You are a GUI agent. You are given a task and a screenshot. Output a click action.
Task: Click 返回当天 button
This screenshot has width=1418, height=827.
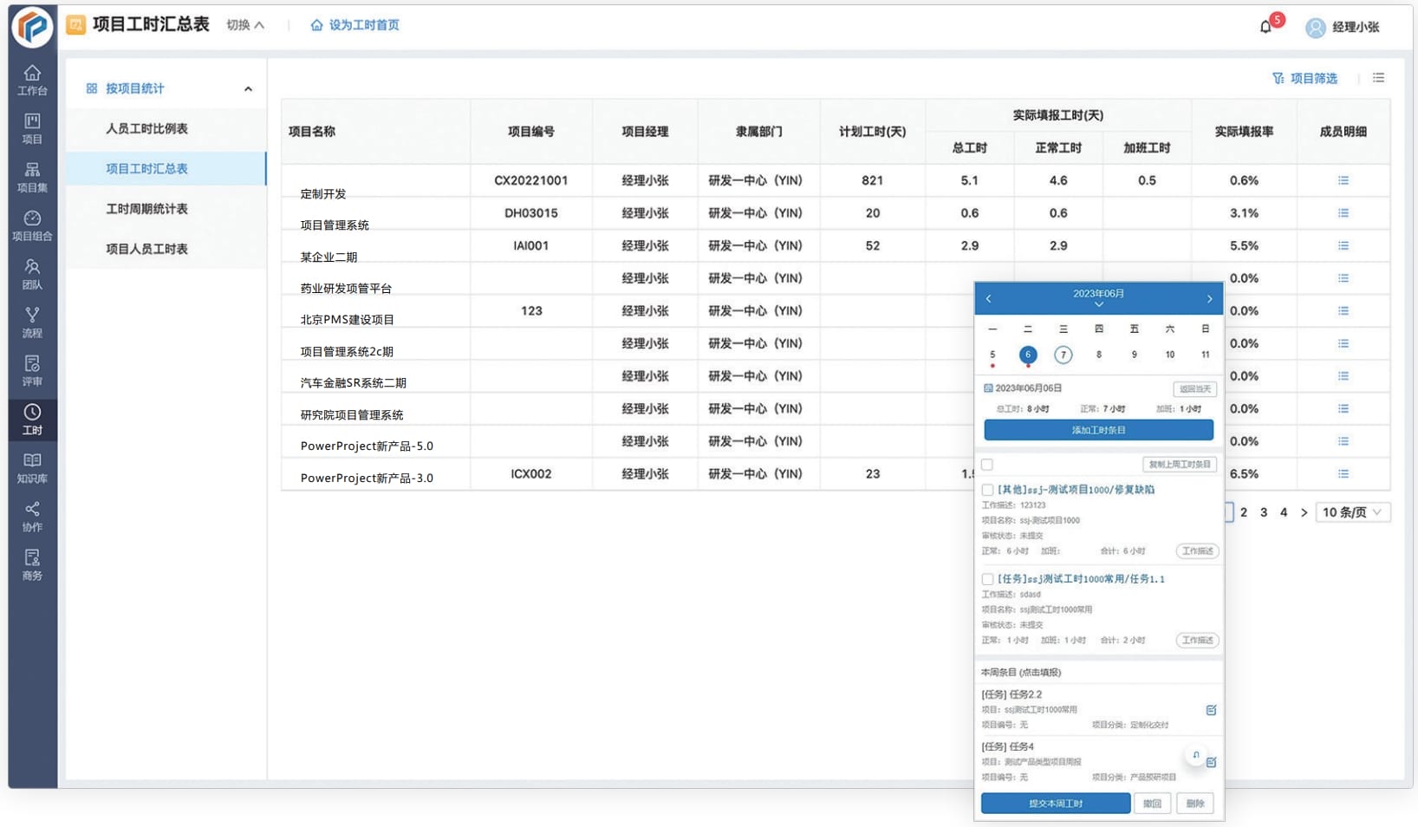pyautogui.click(x=1194, y=389)
